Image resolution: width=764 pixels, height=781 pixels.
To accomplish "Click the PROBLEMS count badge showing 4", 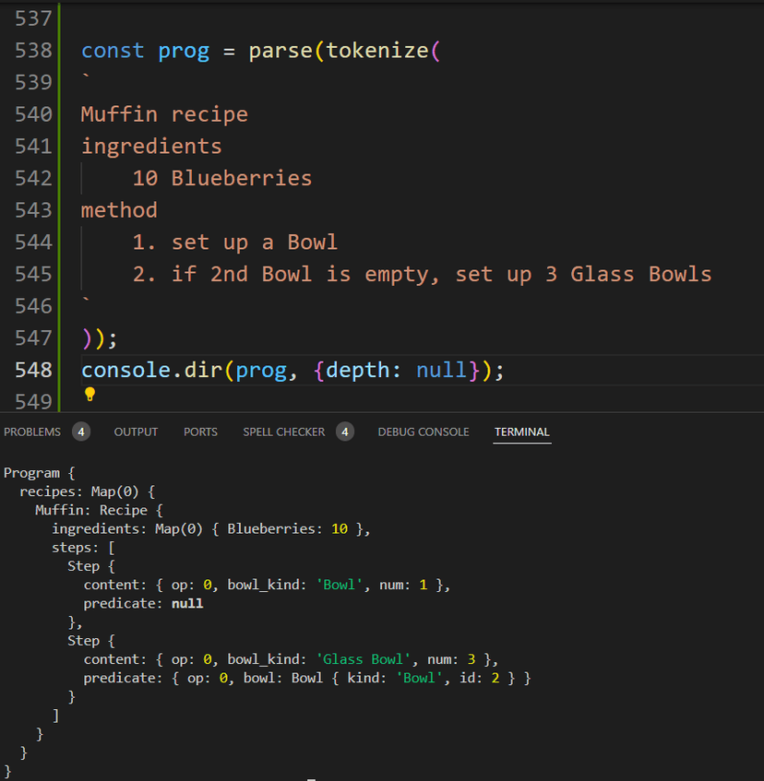I will pyautogui.click(x=81, y=432).
